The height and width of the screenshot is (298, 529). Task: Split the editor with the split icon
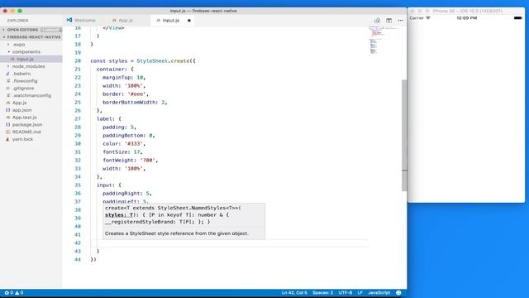tap(388, 20)
